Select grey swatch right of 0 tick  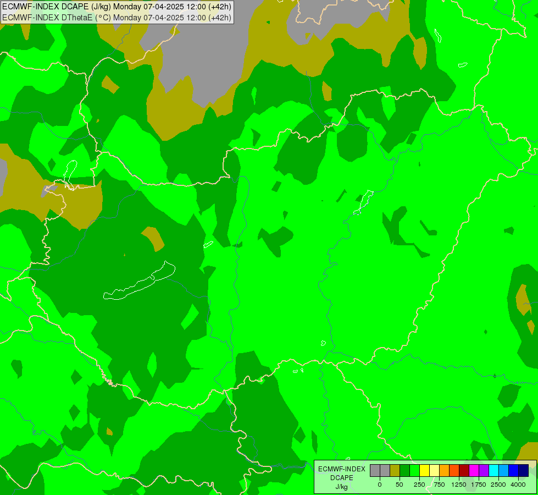tap(385, 470)
